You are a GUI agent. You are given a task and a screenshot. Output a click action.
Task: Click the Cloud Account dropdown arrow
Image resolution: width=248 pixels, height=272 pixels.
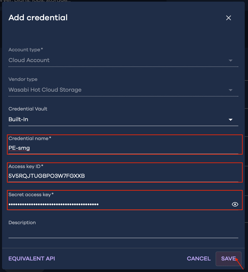pyautogui.click(x=231, y=60)
